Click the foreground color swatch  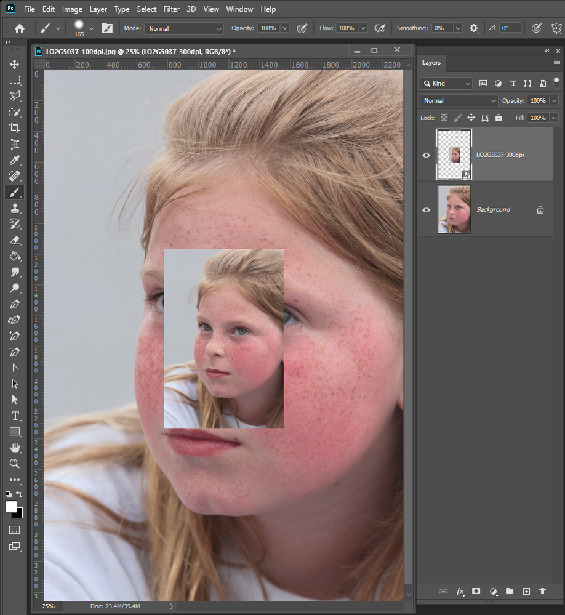pos(10,507)
